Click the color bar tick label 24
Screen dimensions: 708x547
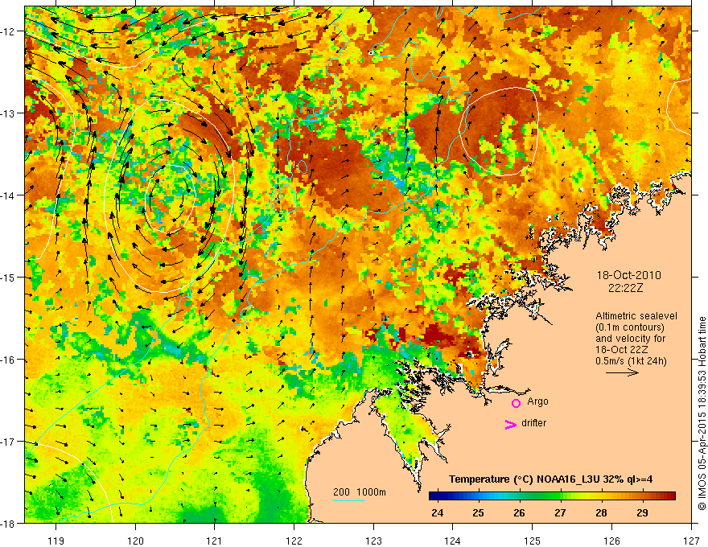coord(437,512)
